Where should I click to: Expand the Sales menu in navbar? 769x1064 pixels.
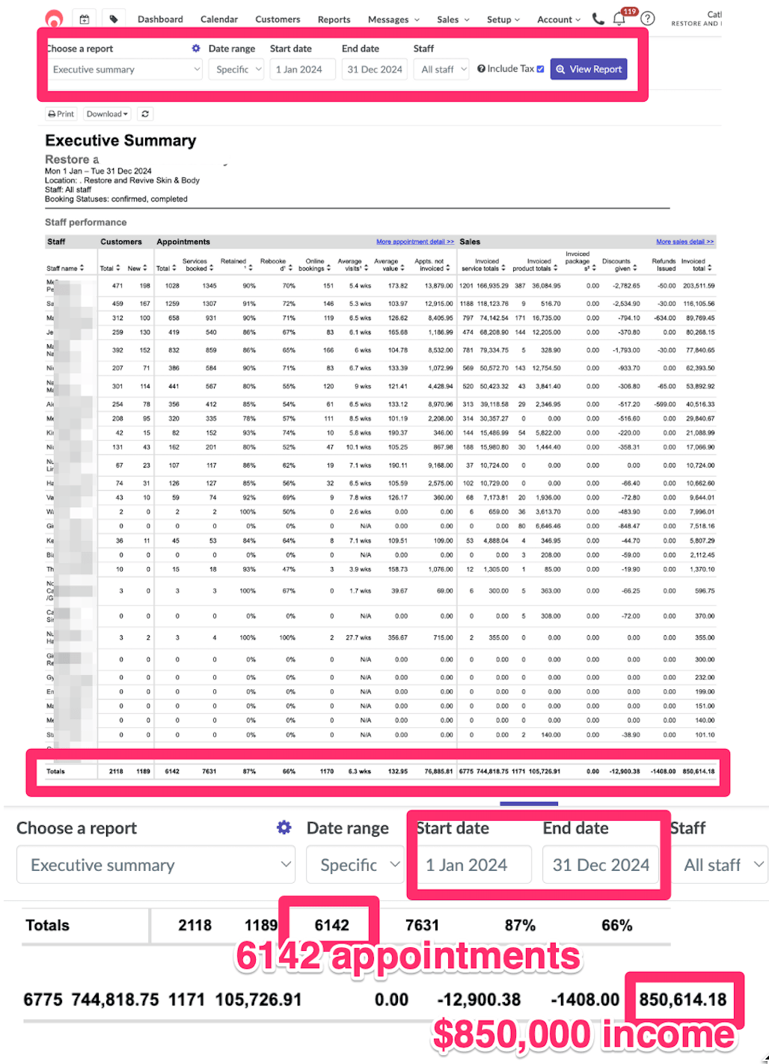tap(453, 19)
